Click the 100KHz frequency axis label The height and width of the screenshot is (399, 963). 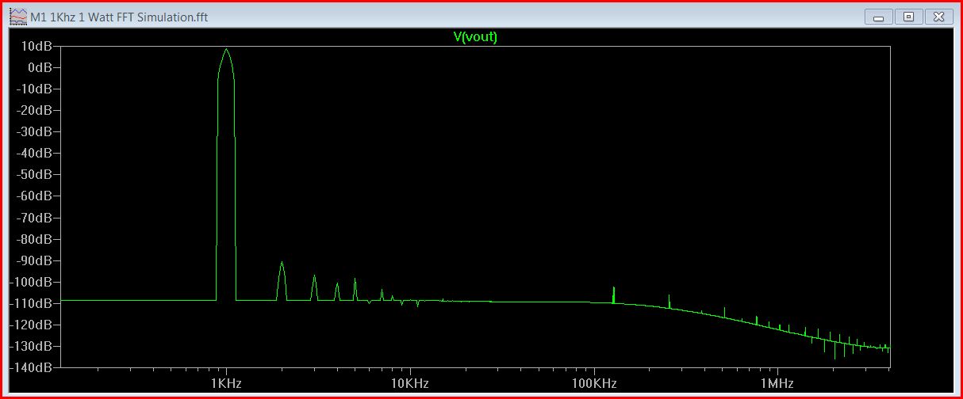[x=594, y=383]
